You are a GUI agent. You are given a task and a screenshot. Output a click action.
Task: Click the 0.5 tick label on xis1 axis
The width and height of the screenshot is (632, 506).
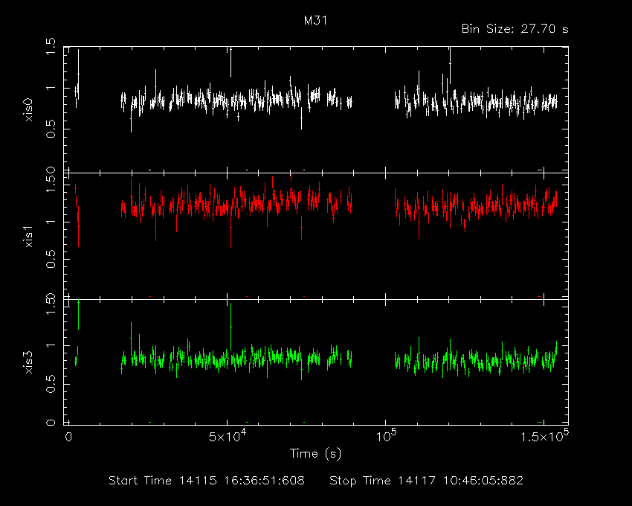pyautogui.click(x=51, y=260)
